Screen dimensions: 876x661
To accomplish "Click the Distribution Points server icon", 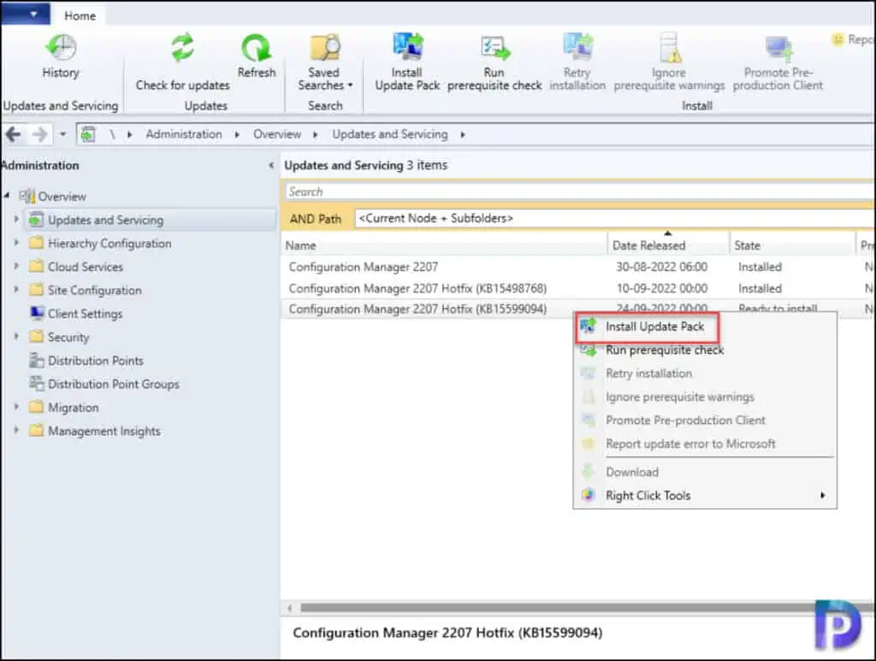I will coord(37,360).
